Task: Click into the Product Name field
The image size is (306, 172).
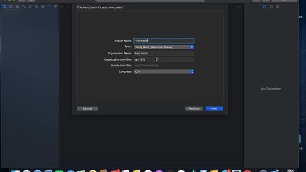Action: [164, 41]
